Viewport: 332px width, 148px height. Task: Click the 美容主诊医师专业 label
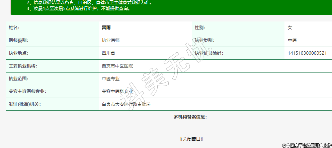point(27,92)
